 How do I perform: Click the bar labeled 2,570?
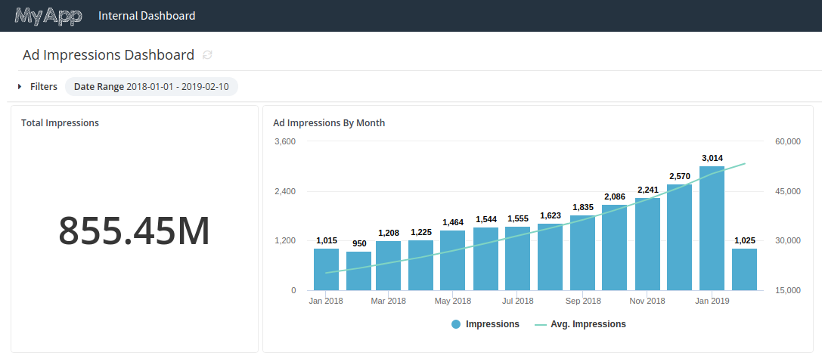(679, 237)
